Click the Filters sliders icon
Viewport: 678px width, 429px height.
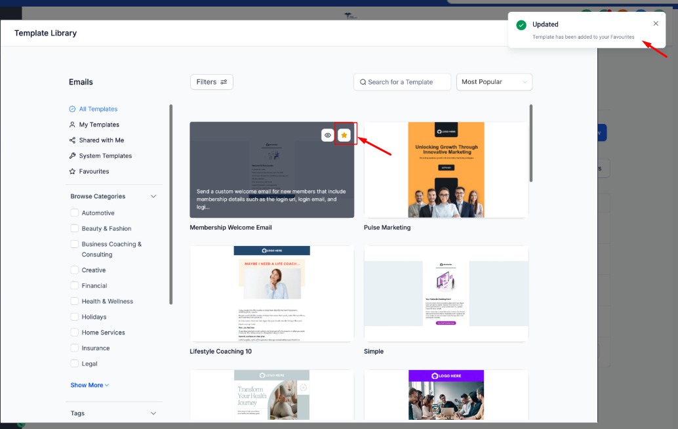(x=224, y=82)
